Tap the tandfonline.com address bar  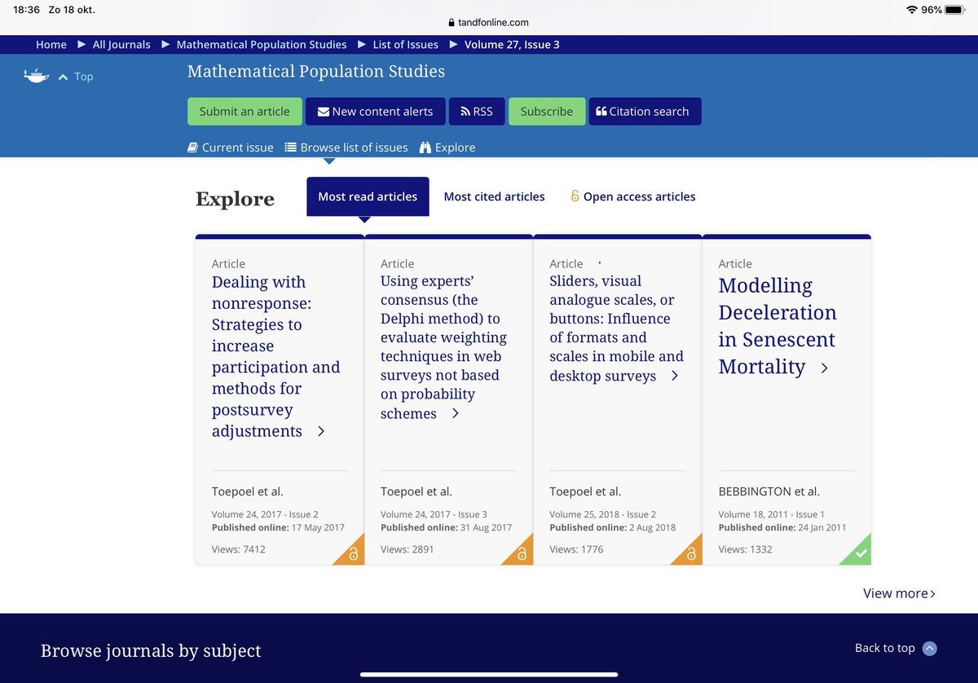click(489, 23)
